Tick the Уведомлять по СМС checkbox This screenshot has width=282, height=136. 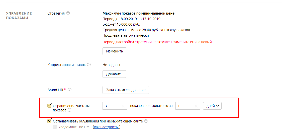(x=55, y=127)
